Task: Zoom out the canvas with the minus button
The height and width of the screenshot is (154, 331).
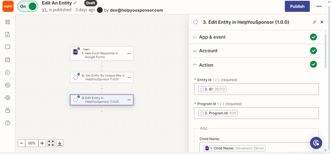Action: coord(21,143)
